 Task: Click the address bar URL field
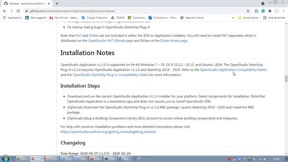(x=136, y=11)
